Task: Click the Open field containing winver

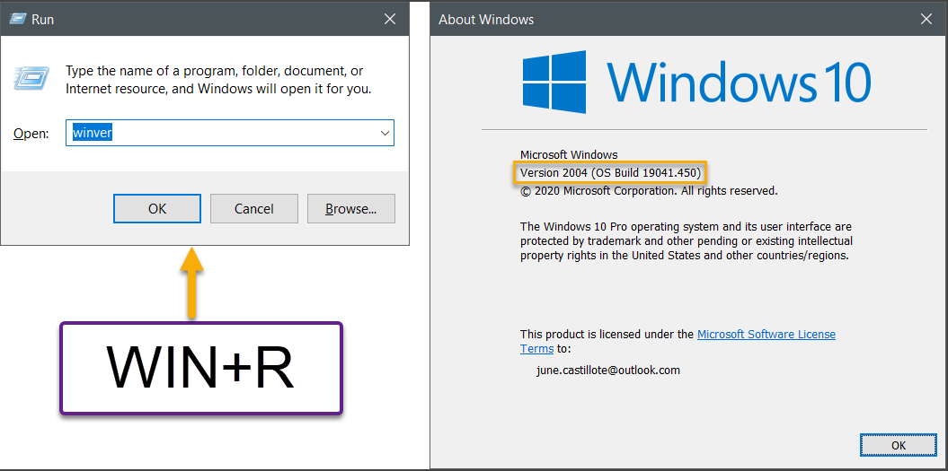Action: coord(230,133)
